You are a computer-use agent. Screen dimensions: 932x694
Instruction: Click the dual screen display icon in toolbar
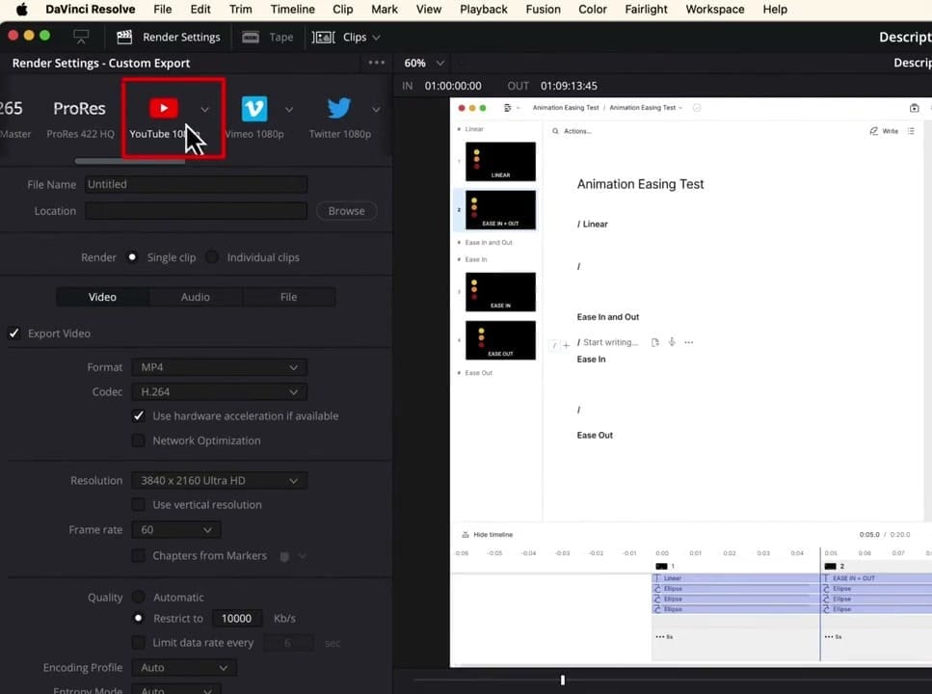[x=81, y=35]
